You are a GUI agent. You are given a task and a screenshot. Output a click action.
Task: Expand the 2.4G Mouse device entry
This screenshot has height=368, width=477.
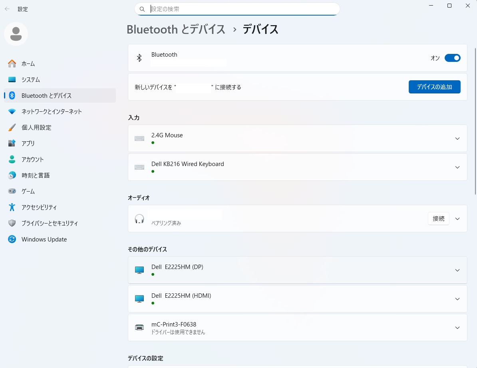457,138
